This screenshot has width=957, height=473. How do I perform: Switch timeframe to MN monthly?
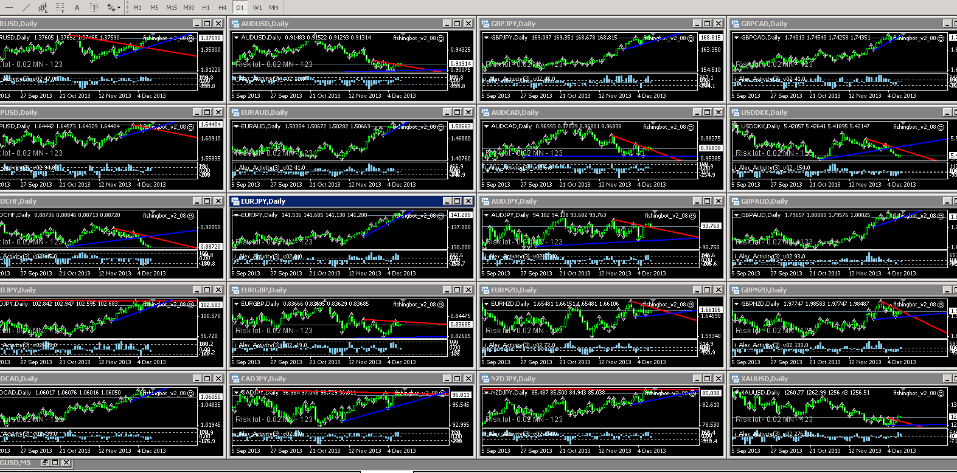[274, 7]
